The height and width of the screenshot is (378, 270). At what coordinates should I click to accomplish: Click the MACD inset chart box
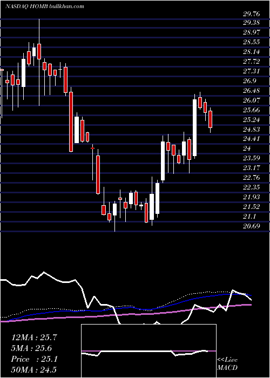coord(148,351)
